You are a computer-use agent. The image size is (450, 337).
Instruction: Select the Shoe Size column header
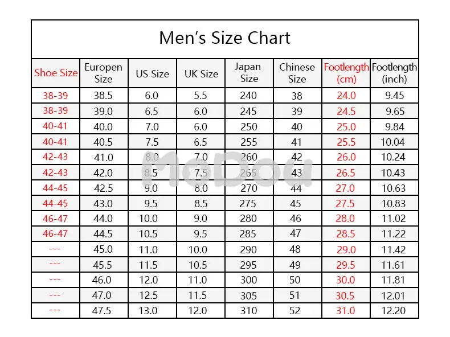(56, 73)
